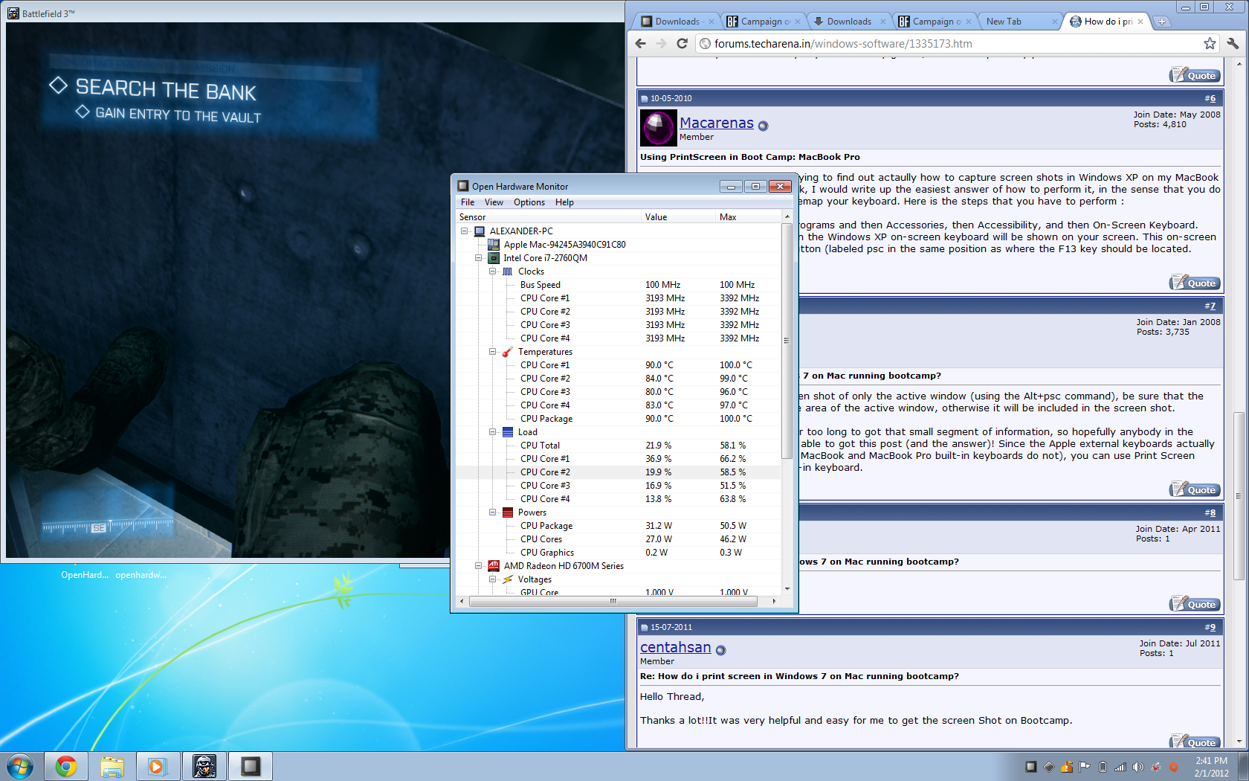Screen dimensions: 1249x781
Task: Launch Windows Media Player from the taskbar
Action: [x=158, y=766]
